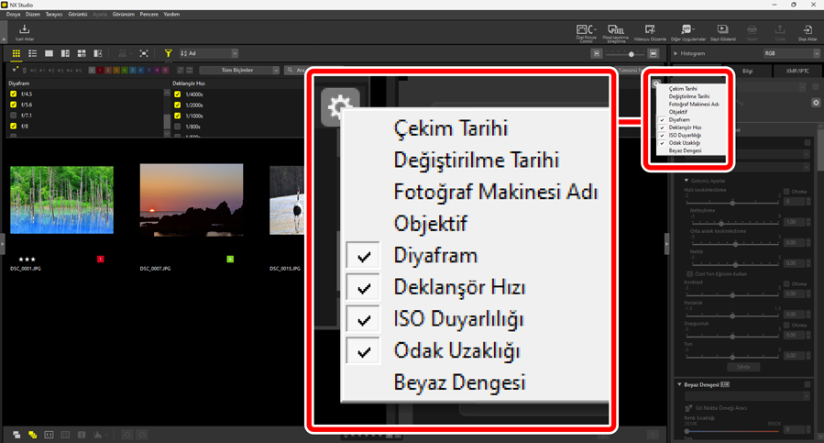Viewport: 824px width, 443px height.
Task: Open the Videoyu Düzenle tool
Action: 650,31
